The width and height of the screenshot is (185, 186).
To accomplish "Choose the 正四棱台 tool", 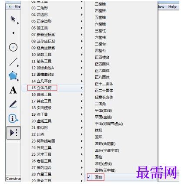I will click(102, 57).
